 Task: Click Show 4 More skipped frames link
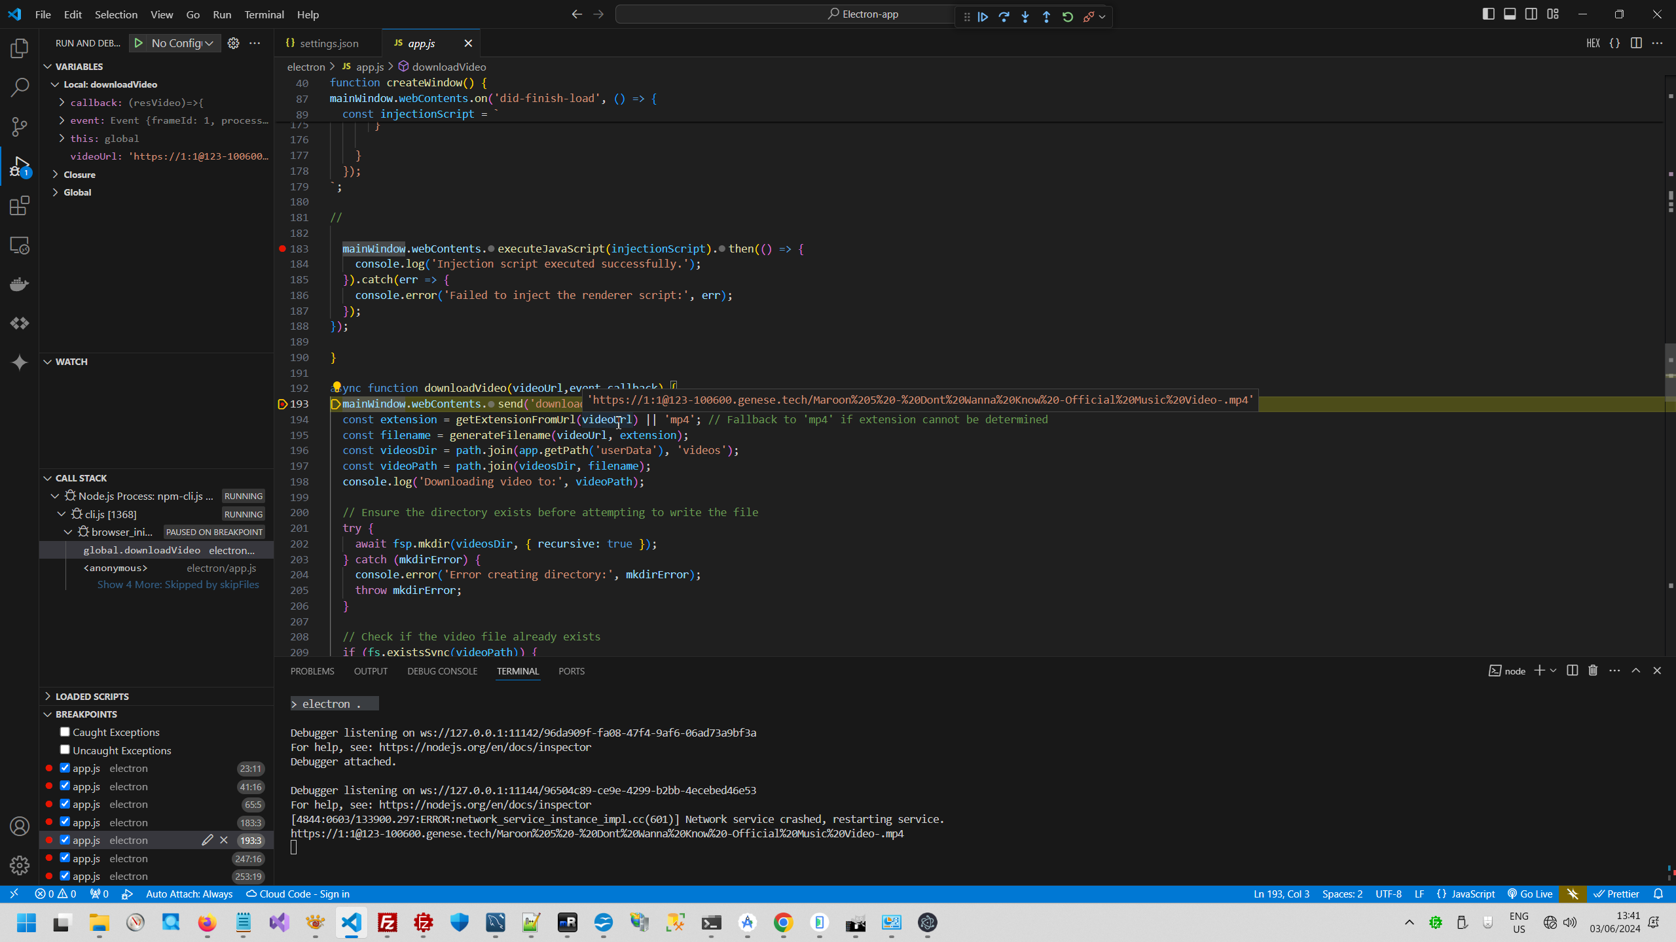(x=178, y=585)
